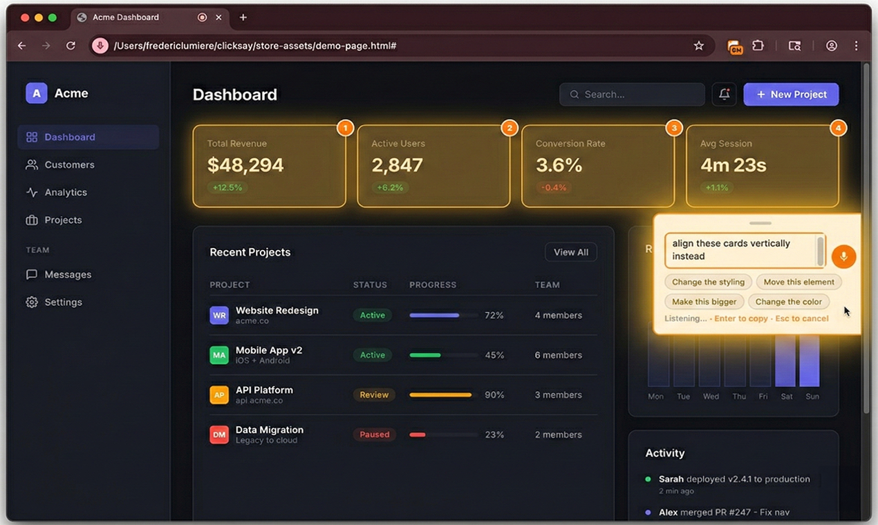
Task: Click the orange microphone button
Action: (843, 256)
